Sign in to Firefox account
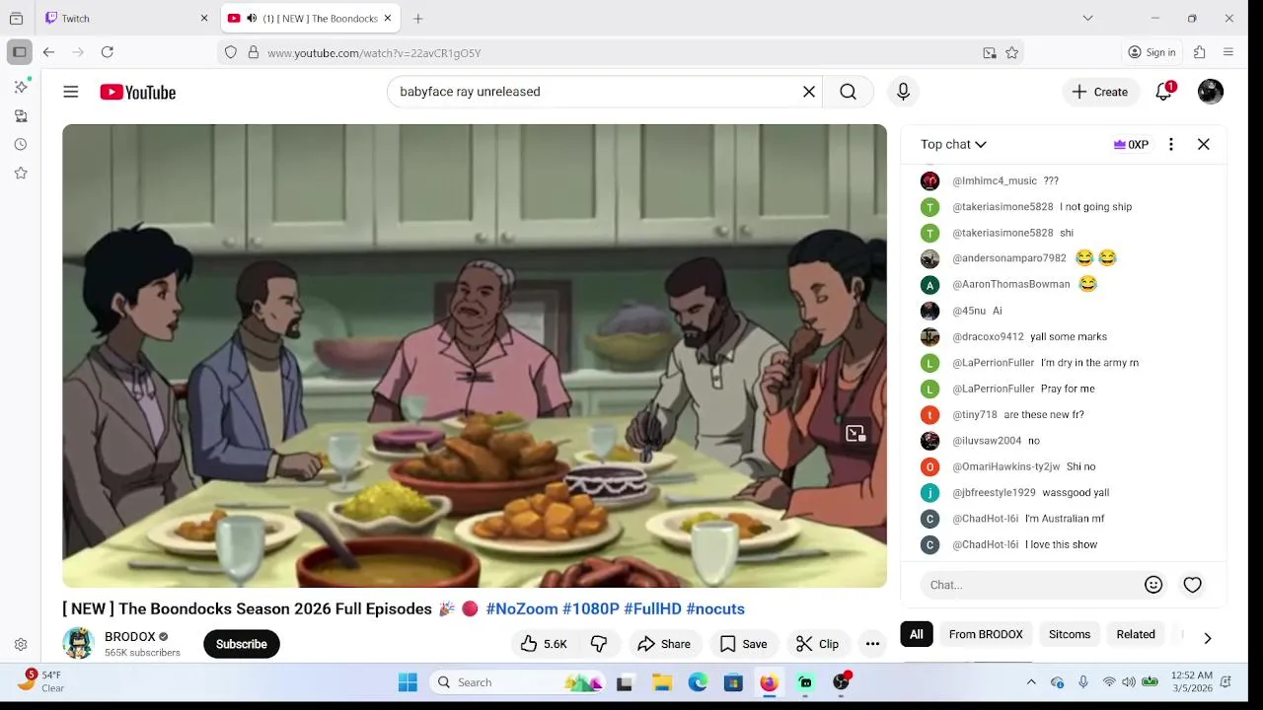This screenshot has width=1263, height=710. (1152, 52)
